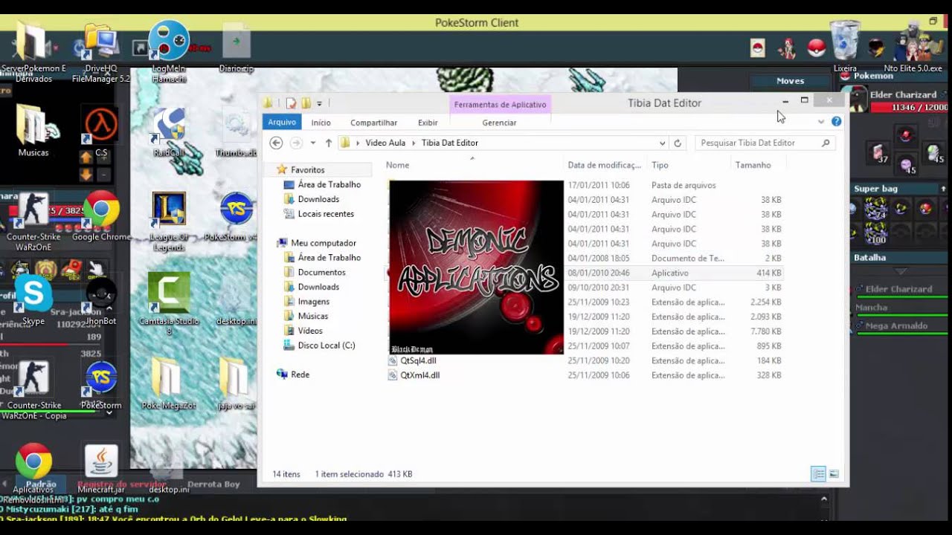952x535 pixels.
Task: Open the Lixeira recycle bin
Action: coord(844,46)
